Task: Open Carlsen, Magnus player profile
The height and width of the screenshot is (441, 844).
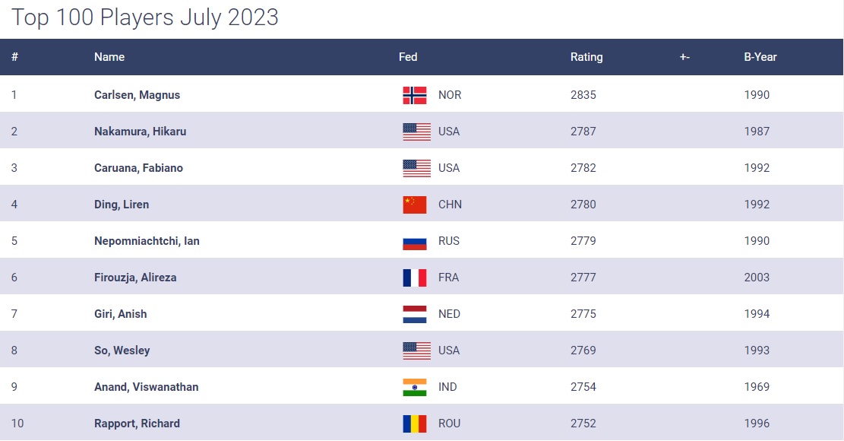Action: (137, 95)
